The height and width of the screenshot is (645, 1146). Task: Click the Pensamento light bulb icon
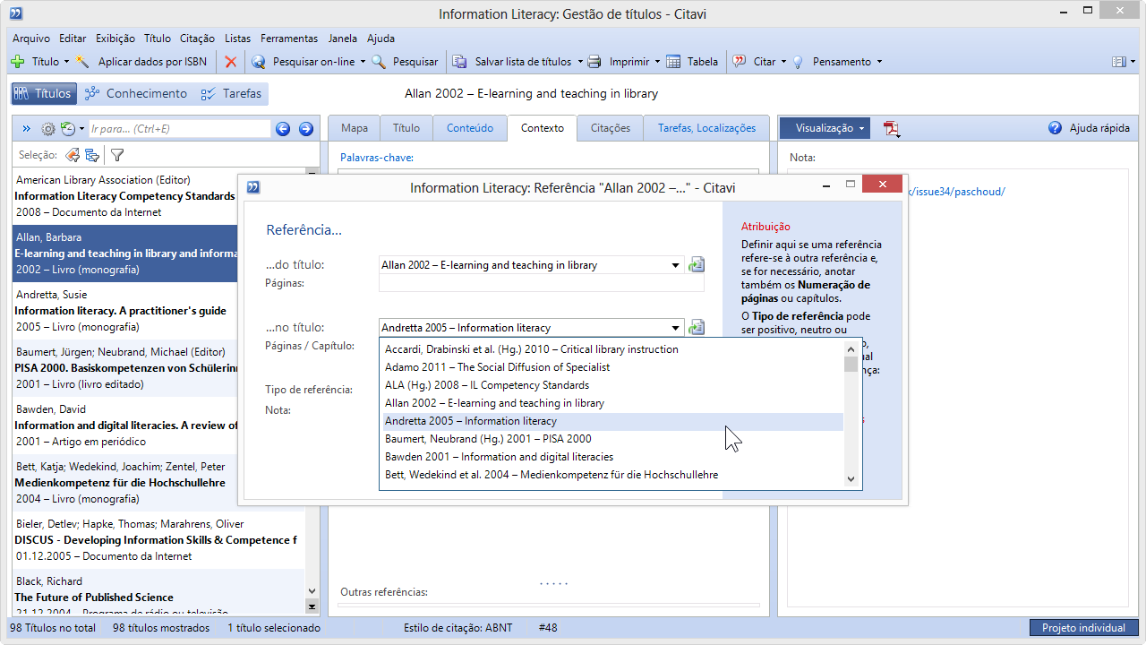click(798, 62)
